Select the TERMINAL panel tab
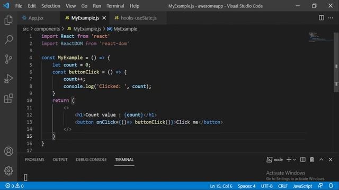 [x=124, y=159]
